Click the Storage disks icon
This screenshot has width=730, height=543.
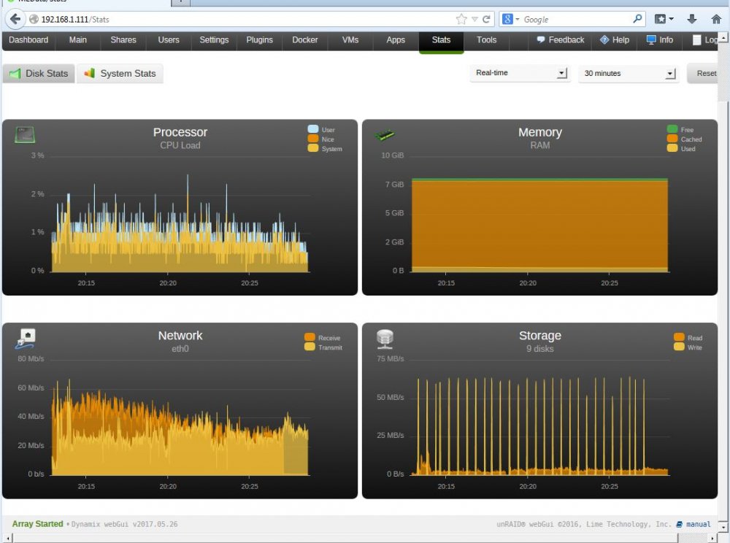(x=385, y=339)
